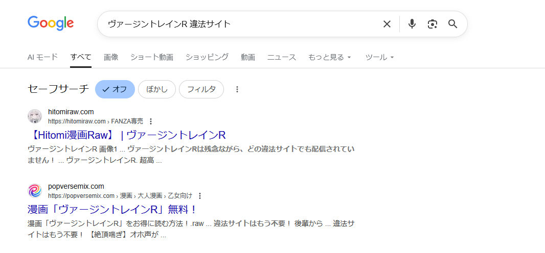Open three-dot menu for hitomiraw.com result
Viewport: 545px width, 253px height.
[x=150, y=121]
